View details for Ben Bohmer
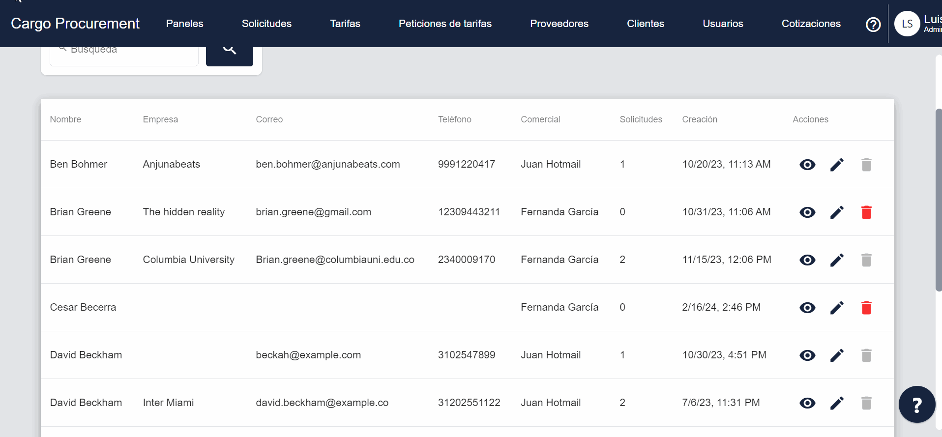 pos(807,165)
